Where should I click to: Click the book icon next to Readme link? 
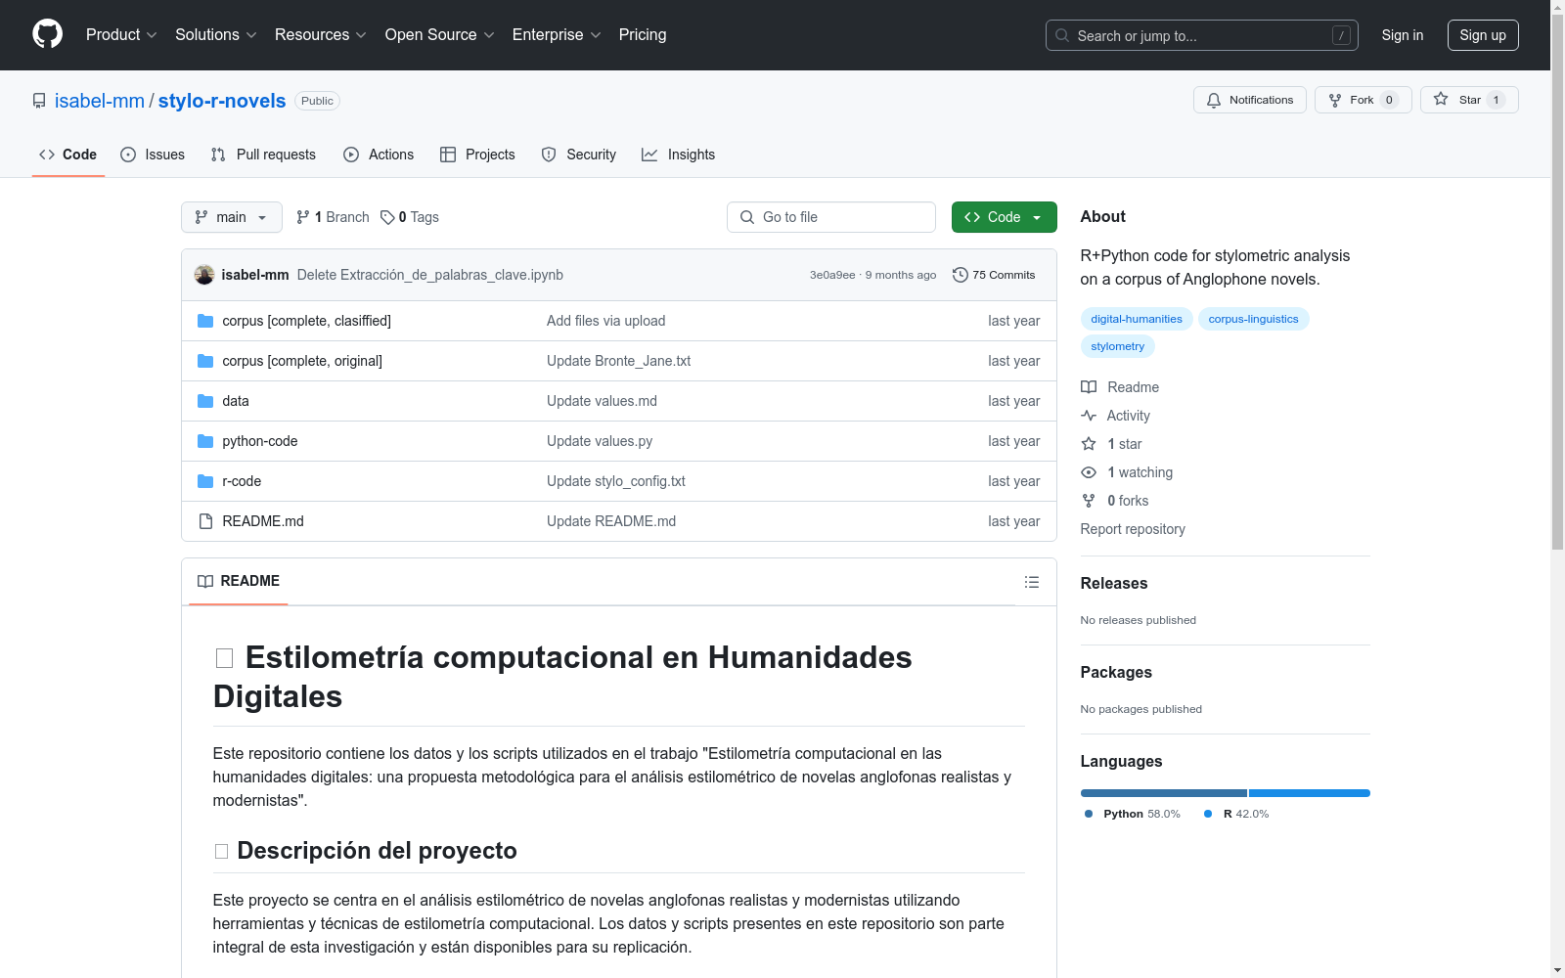(1089, 387)
